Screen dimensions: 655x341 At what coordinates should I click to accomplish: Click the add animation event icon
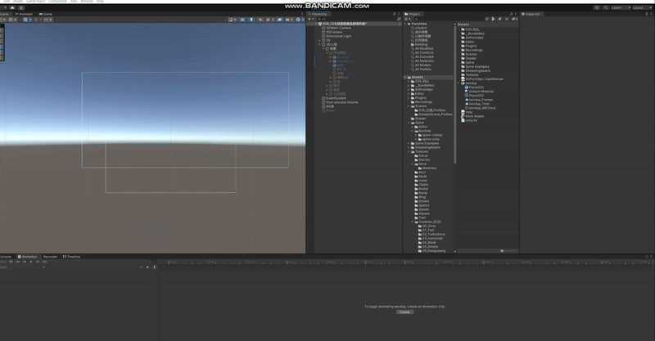(155, 267)
